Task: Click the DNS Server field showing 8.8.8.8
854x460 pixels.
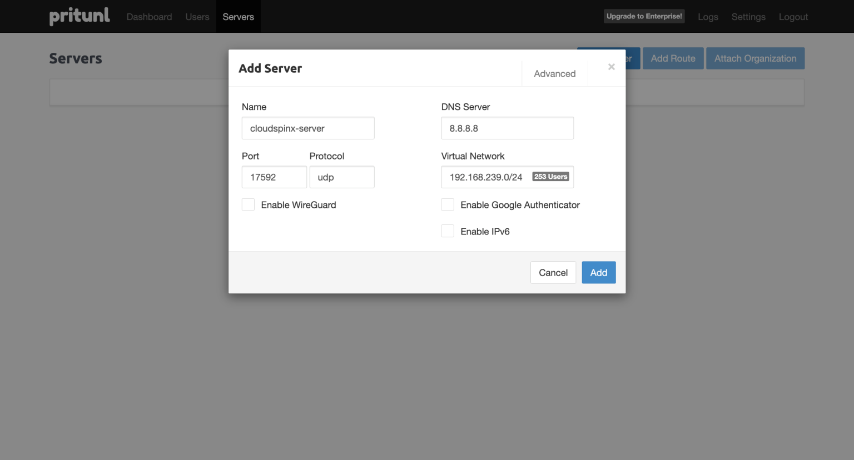Action: click(507, 128)
